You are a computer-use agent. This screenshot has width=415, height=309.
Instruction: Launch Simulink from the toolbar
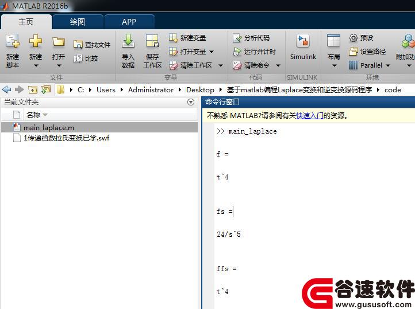(x=303, y=48)
